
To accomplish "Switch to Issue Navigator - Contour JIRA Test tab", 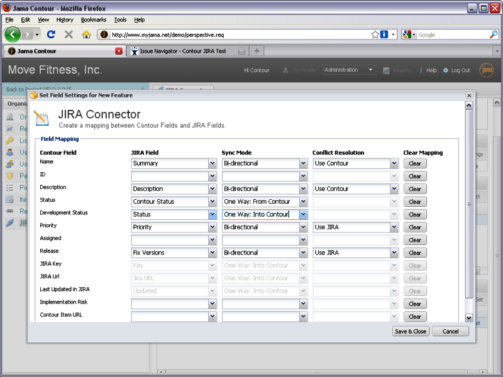I will click(x=187, y=51).
